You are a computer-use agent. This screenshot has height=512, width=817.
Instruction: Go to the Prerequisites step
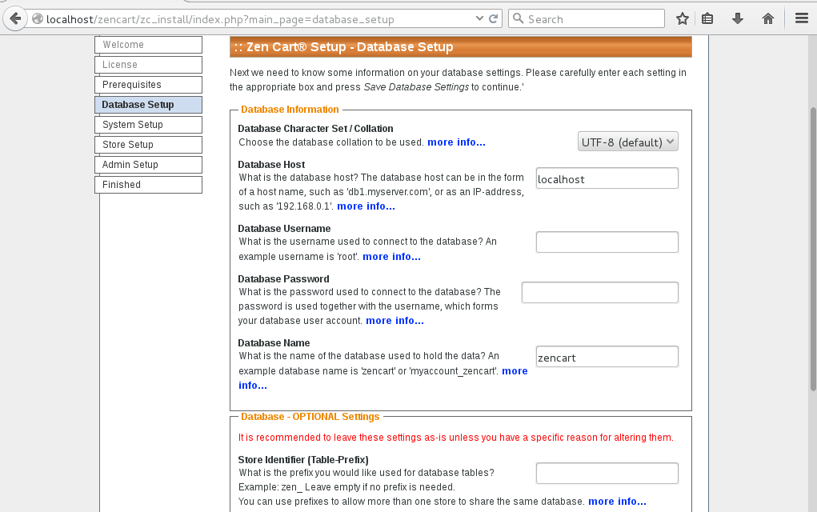click(149, 85)
